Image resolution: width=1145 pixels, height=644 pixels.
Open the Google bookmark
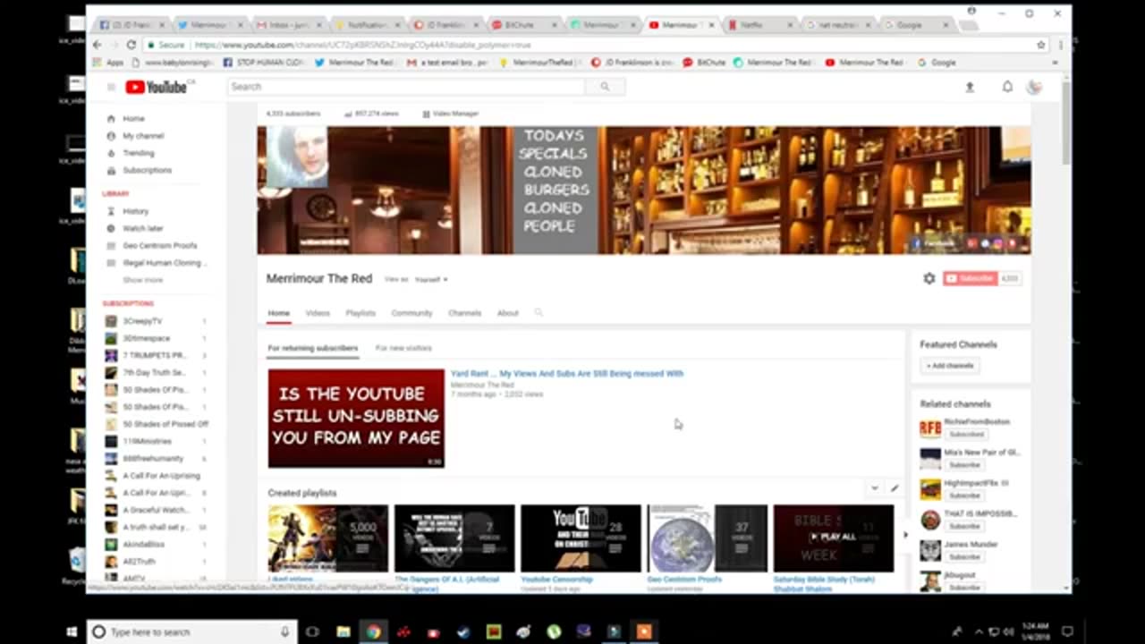tap(937, 63)
